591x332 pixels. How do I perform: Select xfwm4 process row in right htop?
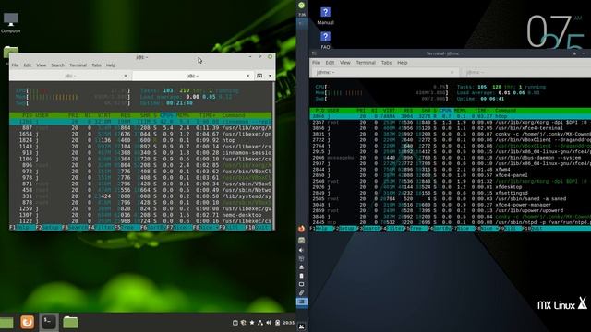point(450,170)
